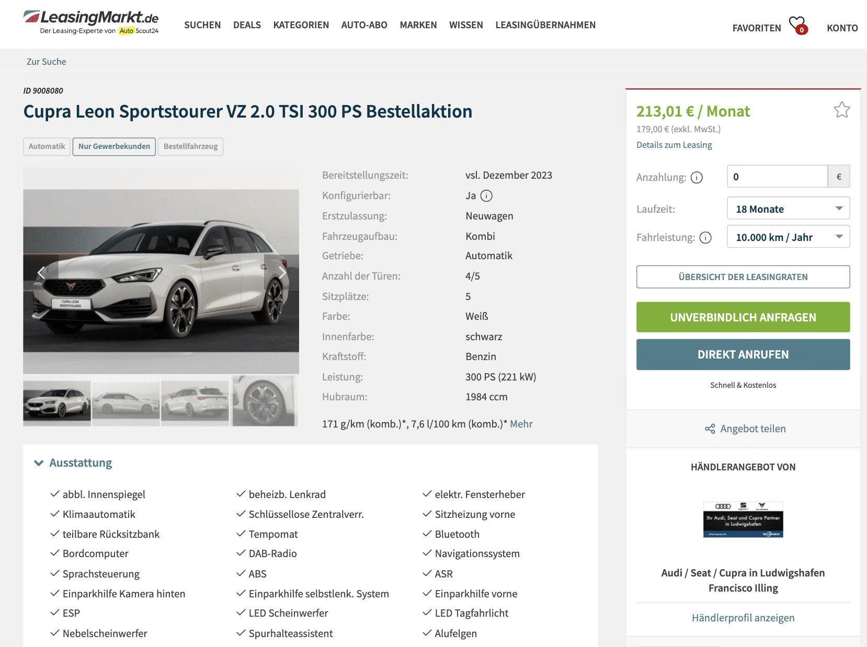This screenshot has width=867, height=647.
Task: Open the AUTO-ABO menu
Action: (x=364, y=25)
